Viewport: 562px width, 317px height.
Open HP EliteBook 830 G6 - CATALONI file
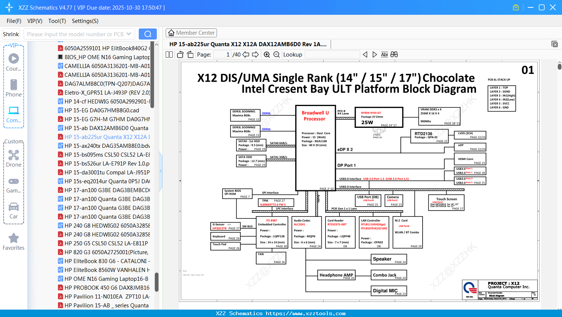click(x=104, y=261)
